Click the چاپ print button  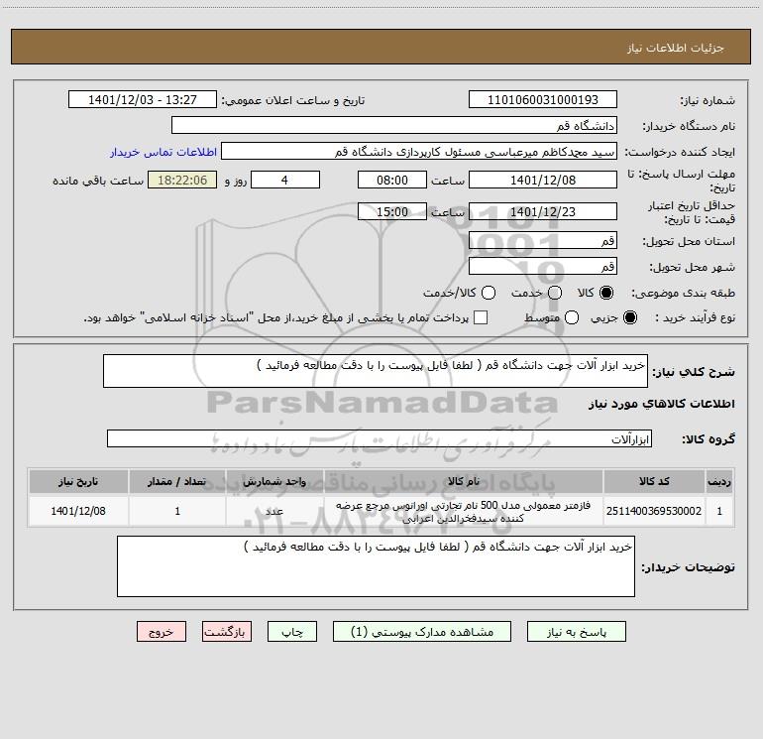292,632
